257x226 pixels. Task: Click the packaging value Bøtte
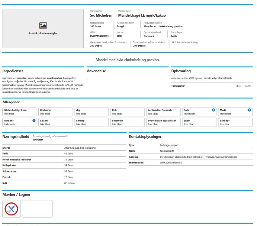[x=174, y=36]
